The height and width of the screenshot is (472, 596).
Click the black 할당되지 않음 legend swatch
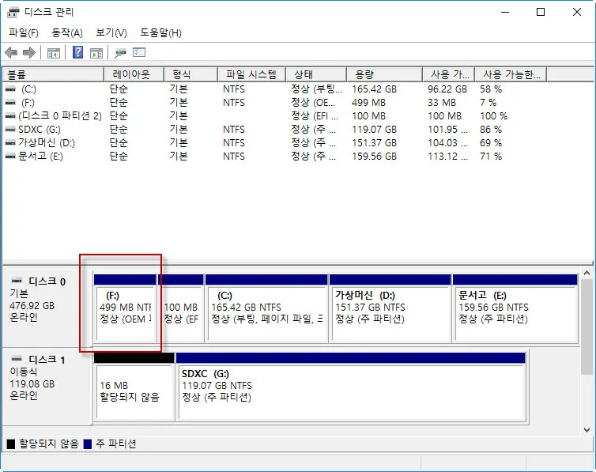click(x=11, y=444)
